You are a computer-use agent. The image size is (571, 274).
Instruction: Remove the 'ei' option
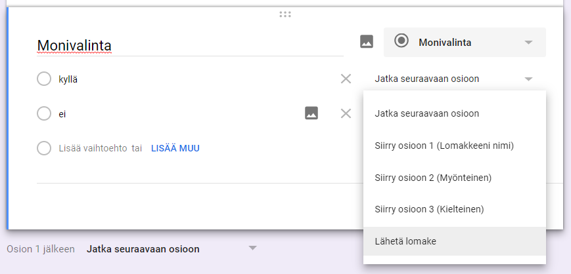point(346,113)
